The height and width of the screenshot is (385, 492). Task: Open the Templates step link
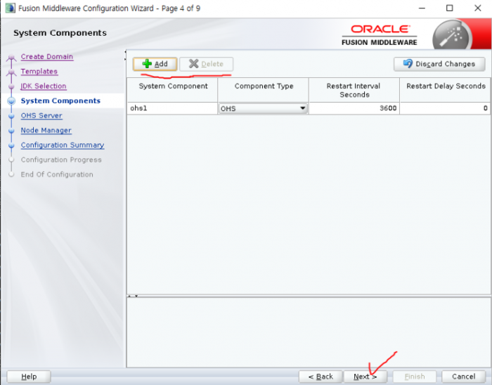tap(39, 72)
